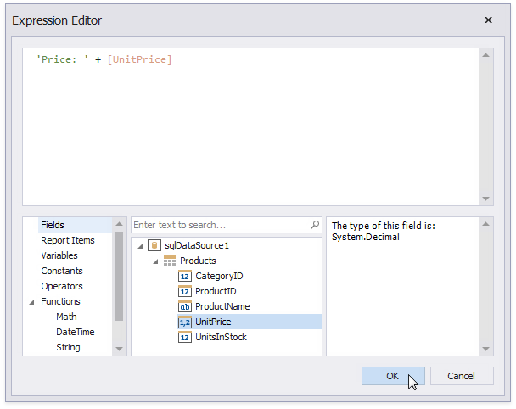Viewport: 516px width, 409px height.
Task: Click the UnitPrice decimal field icon
Action: pyautogui.click(x=185, y=322)
